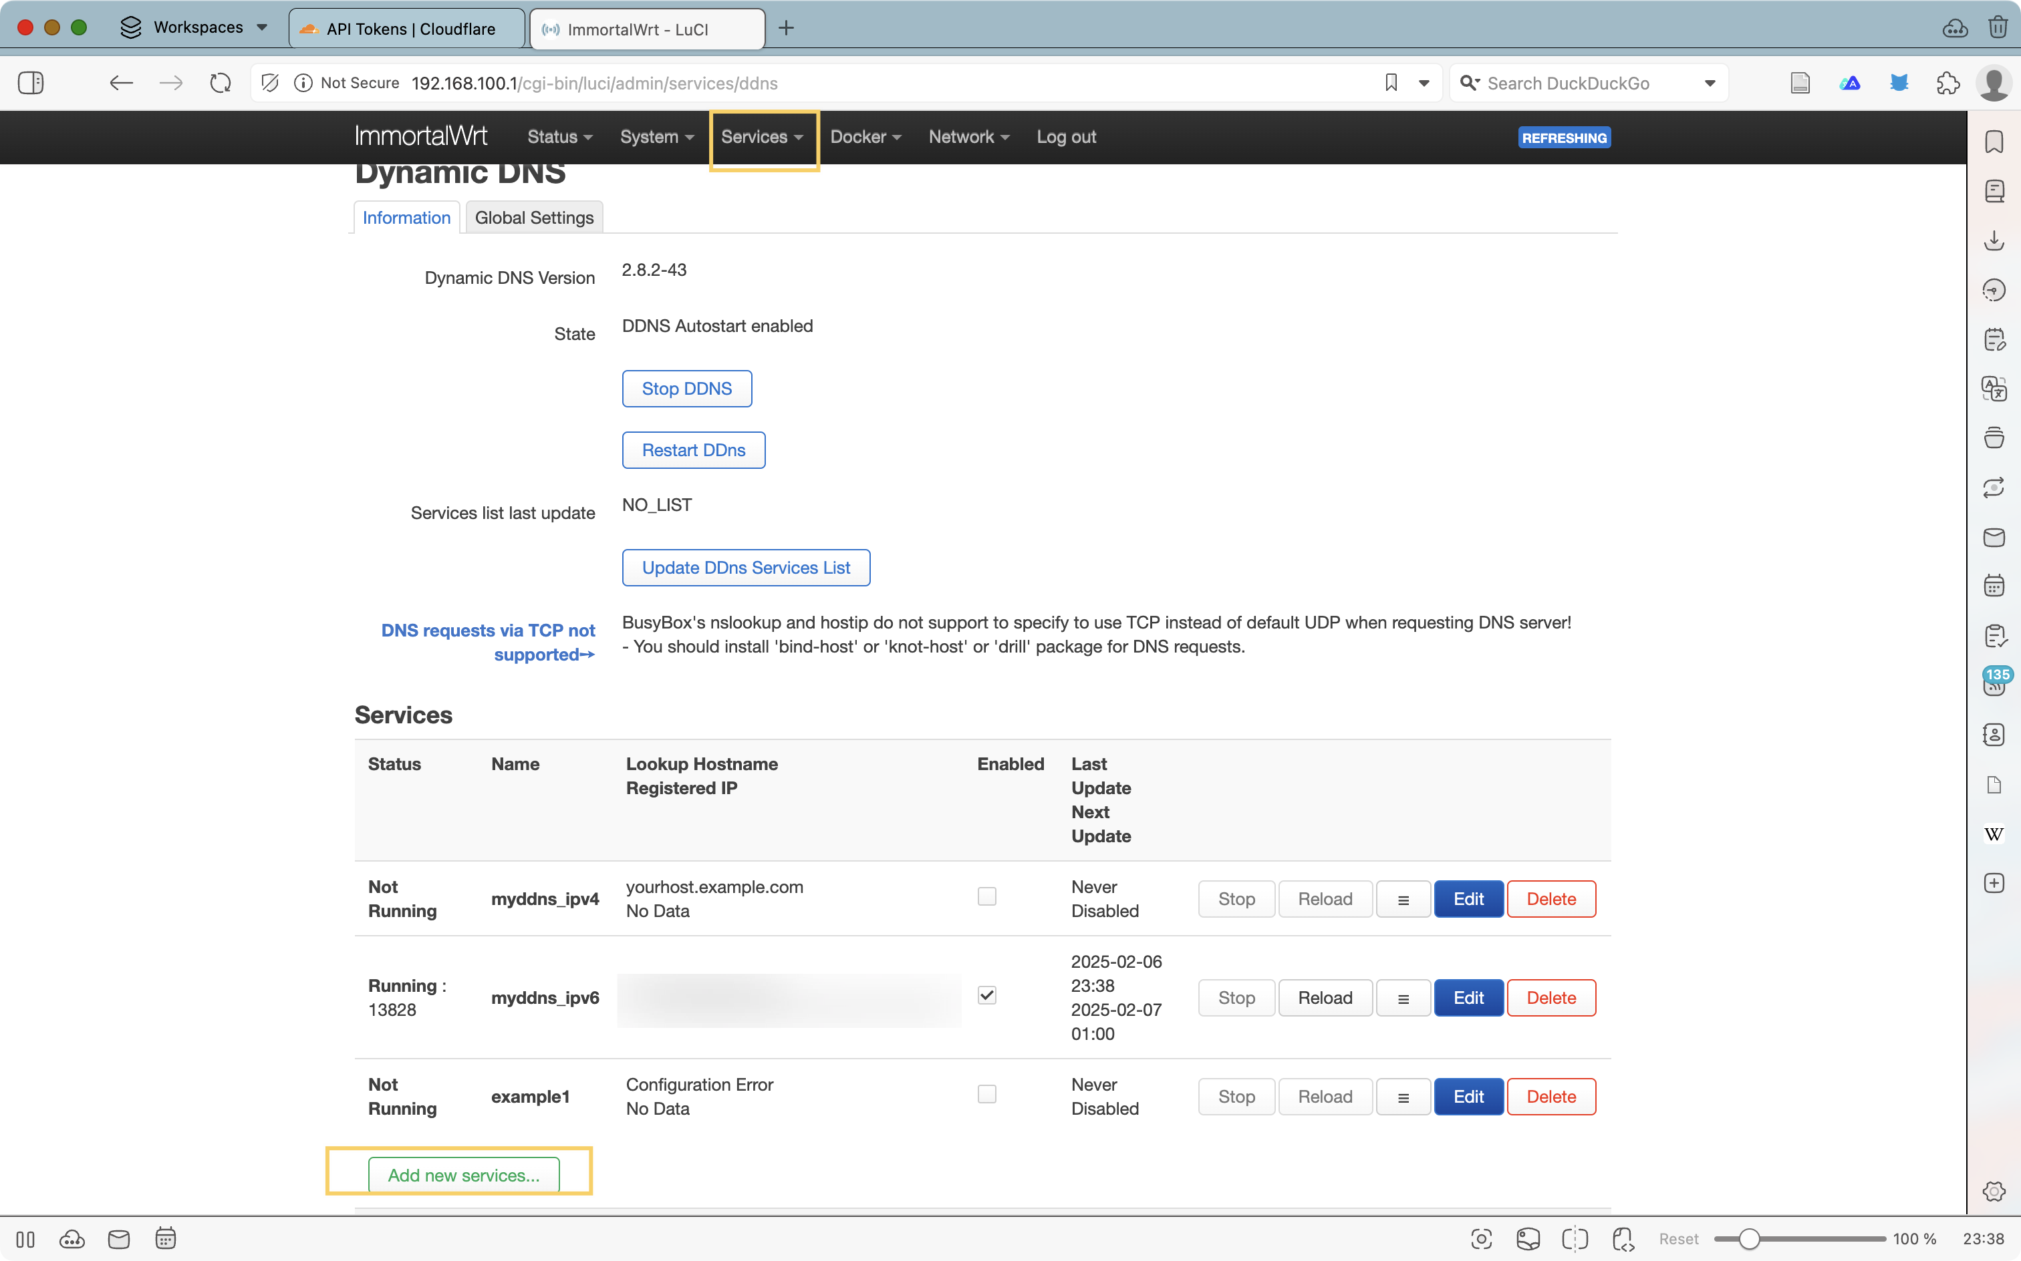
Task: Click the bookmark icon in address bar
Action: pyautogui.click(x=1391, y=83)
